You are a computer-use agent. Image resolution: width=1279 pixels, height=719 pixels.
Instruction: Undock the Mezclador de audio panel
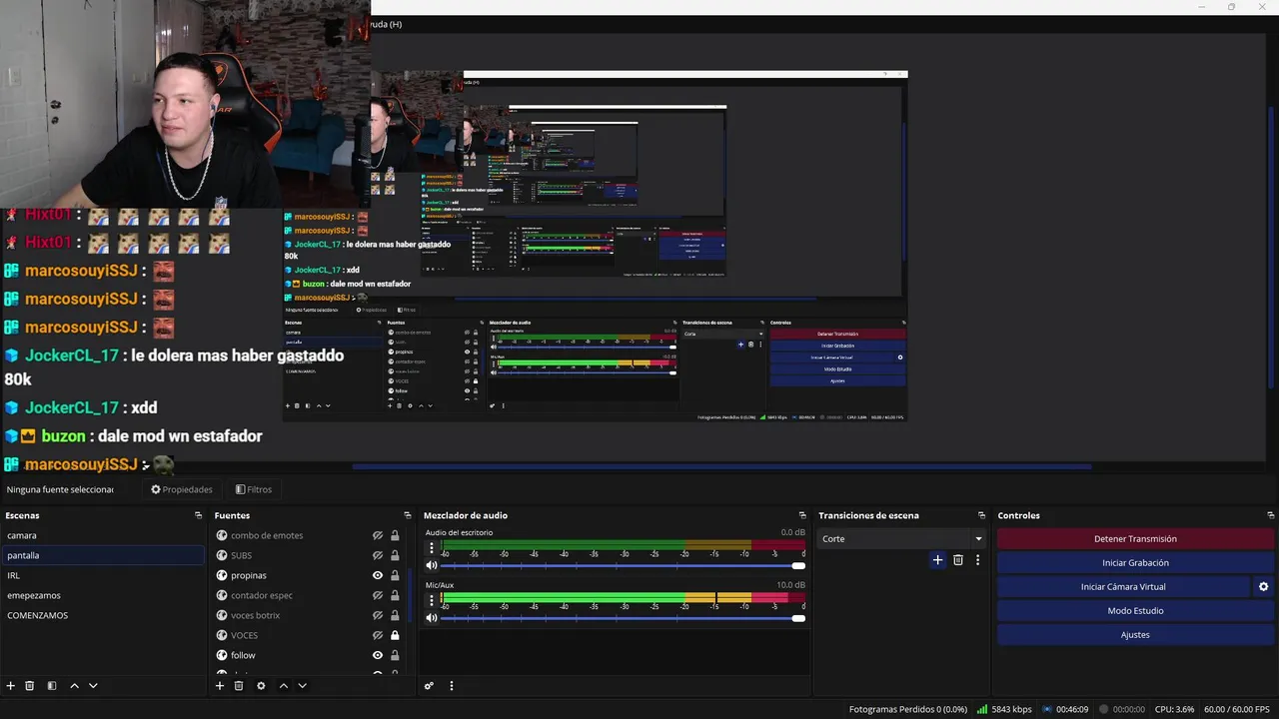click(x=801, y=515)
